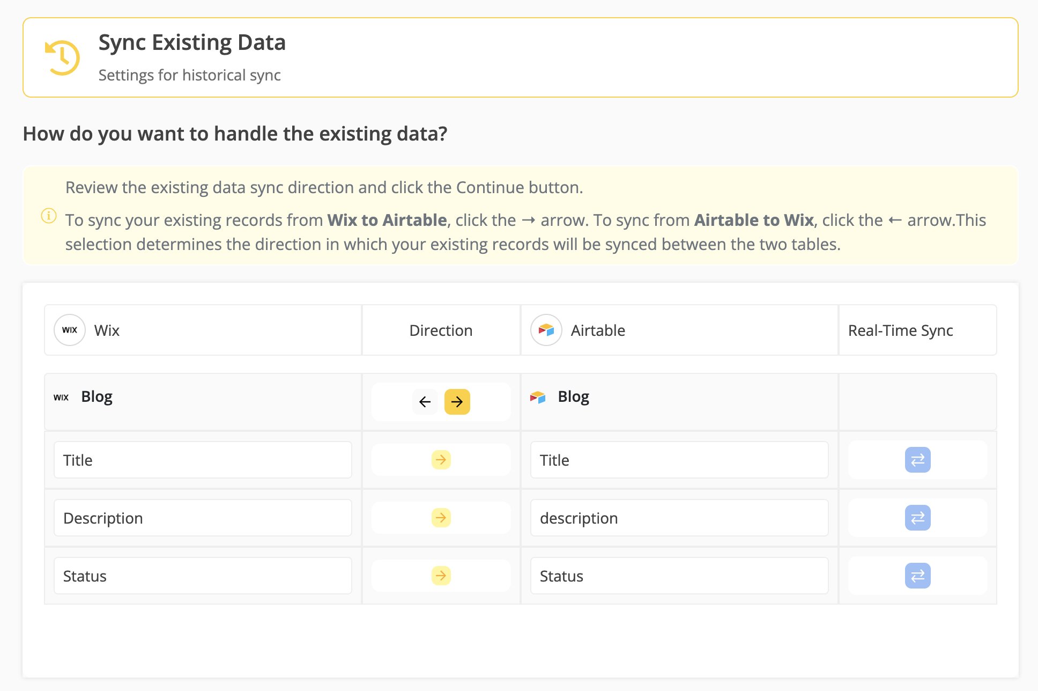The width and height of the screenshot is (1038, 691).
Task: Click the Airtable Status field
Action: pos(679,576)
